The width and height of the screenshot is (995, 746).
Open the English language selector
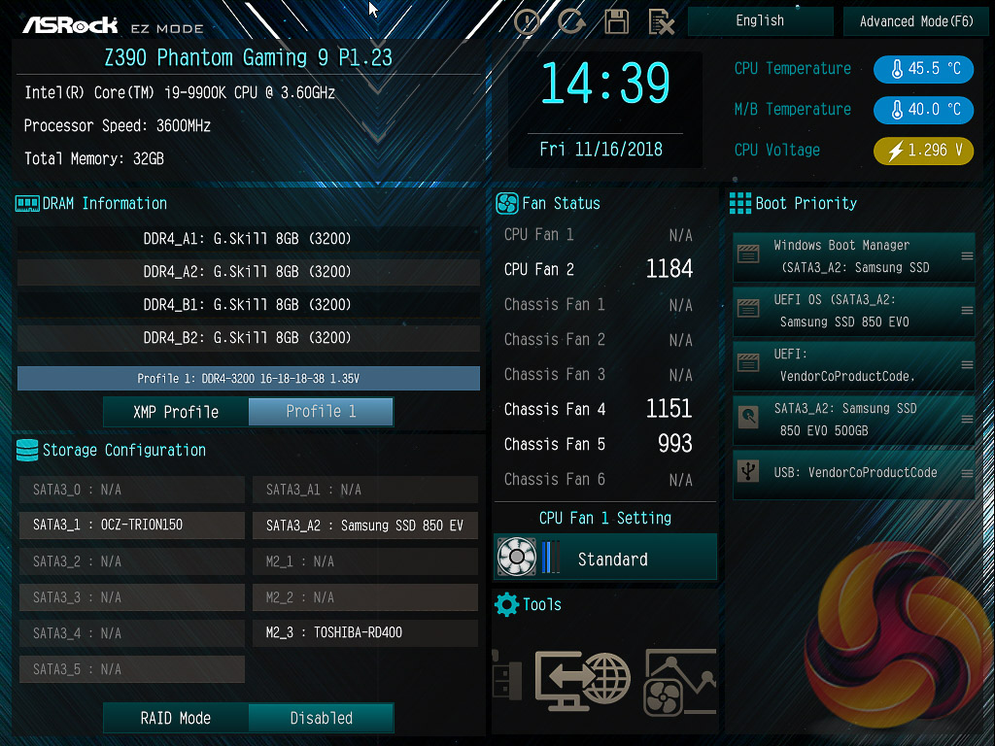pos(760,21)
